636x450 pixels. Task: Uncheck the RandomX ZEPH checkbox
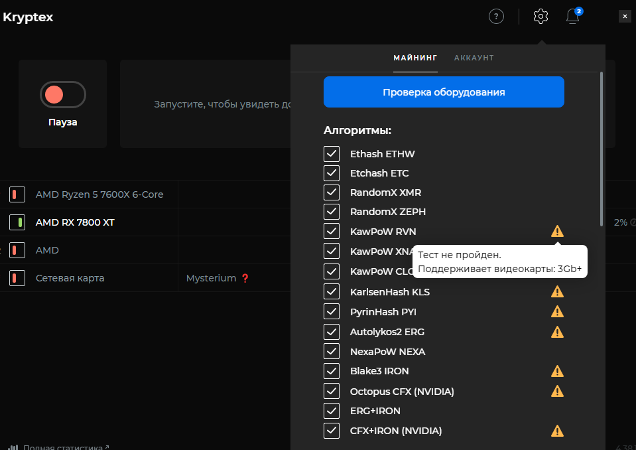[x=332, y=212]
